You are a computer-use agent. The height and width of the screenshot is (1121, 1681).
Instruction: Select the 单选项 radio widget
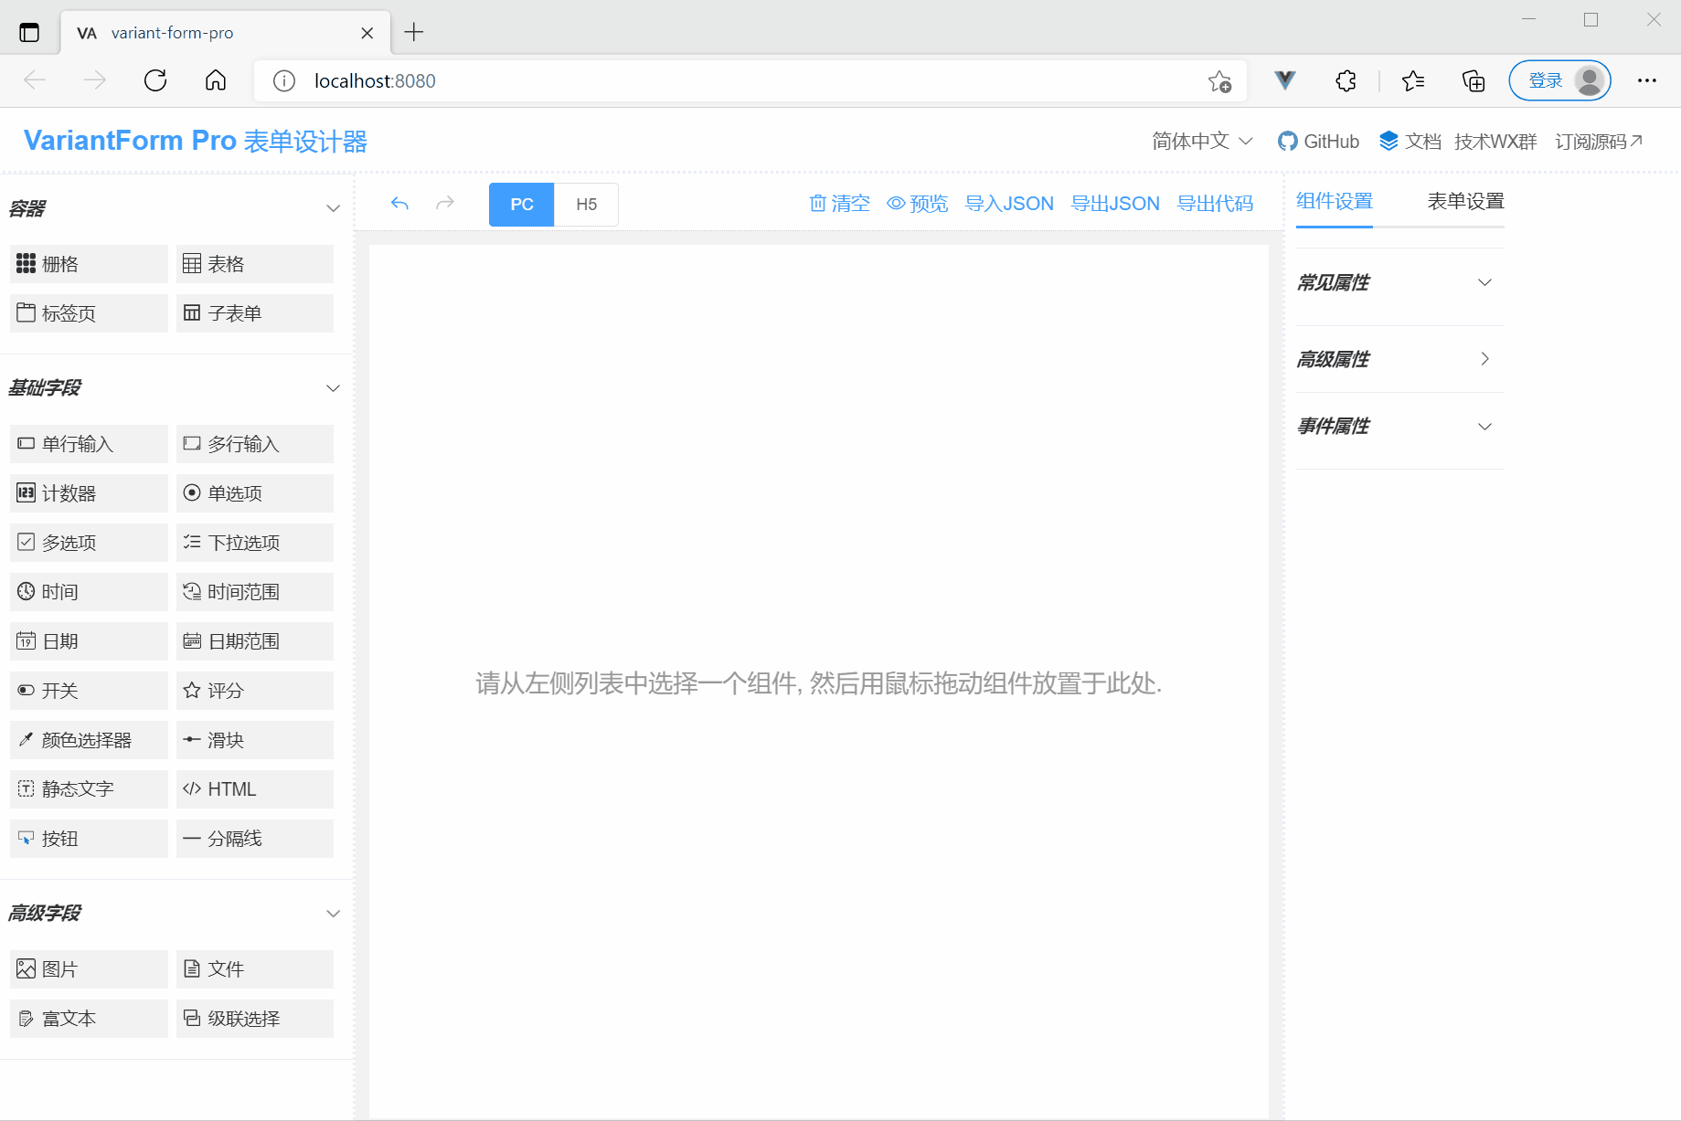coord(254,493)
